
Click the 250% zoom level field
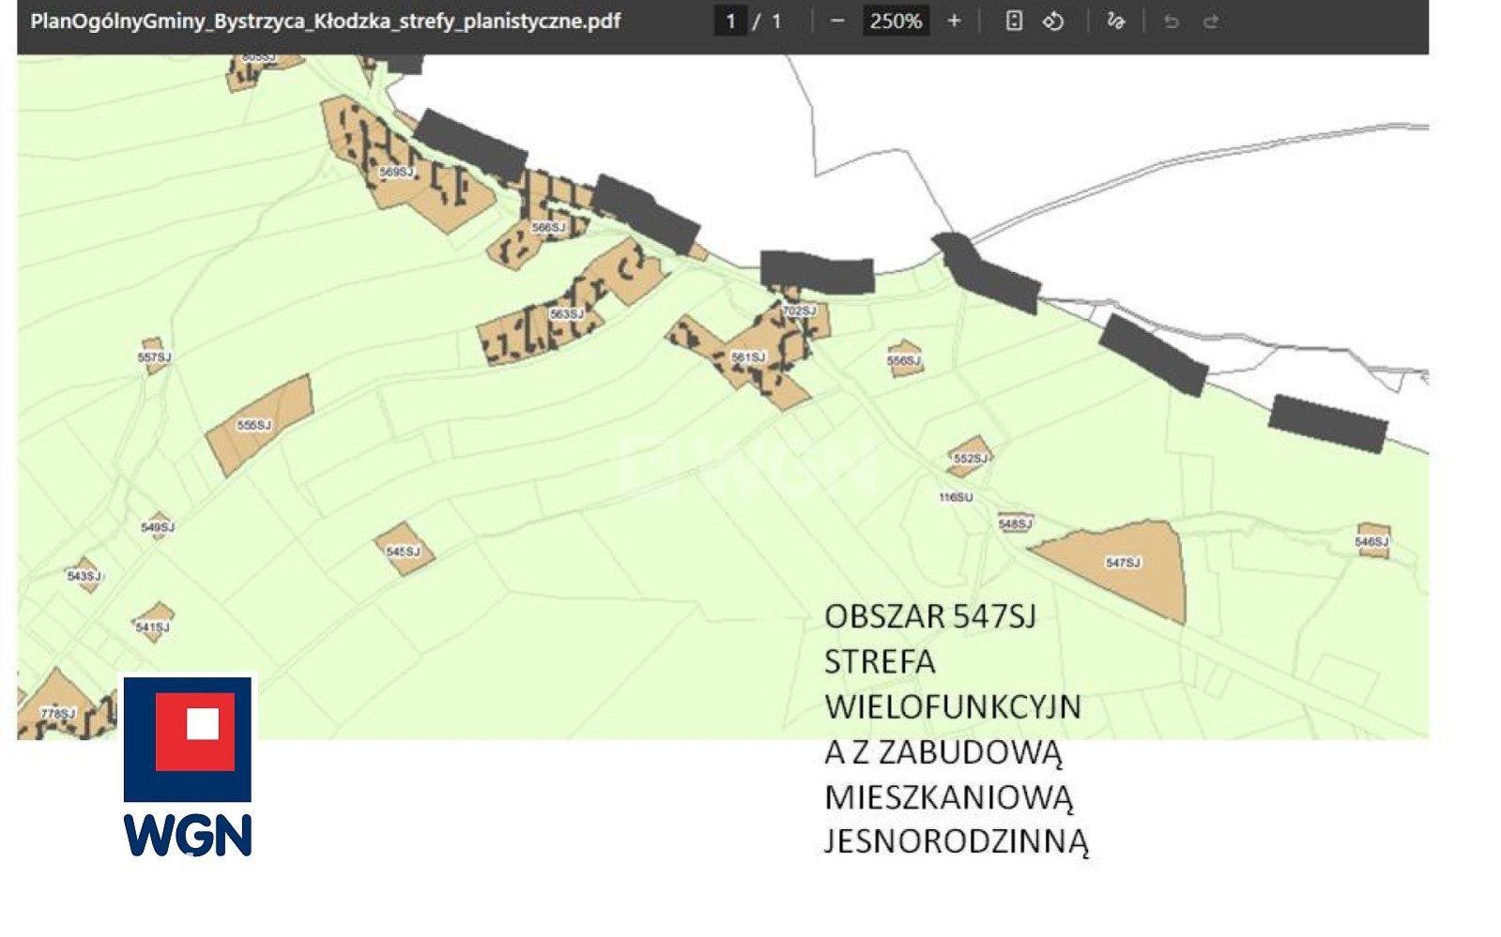click(896, 21)
